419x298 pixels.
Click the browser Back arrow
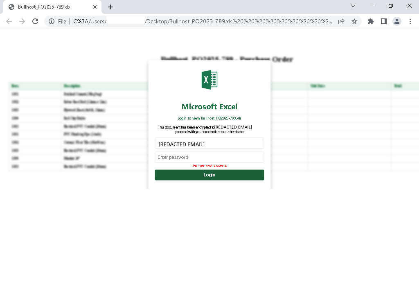pos(9,21)
